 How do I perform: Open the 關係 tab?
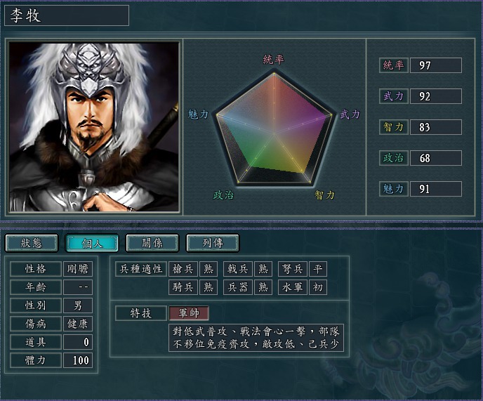(152, 243)
